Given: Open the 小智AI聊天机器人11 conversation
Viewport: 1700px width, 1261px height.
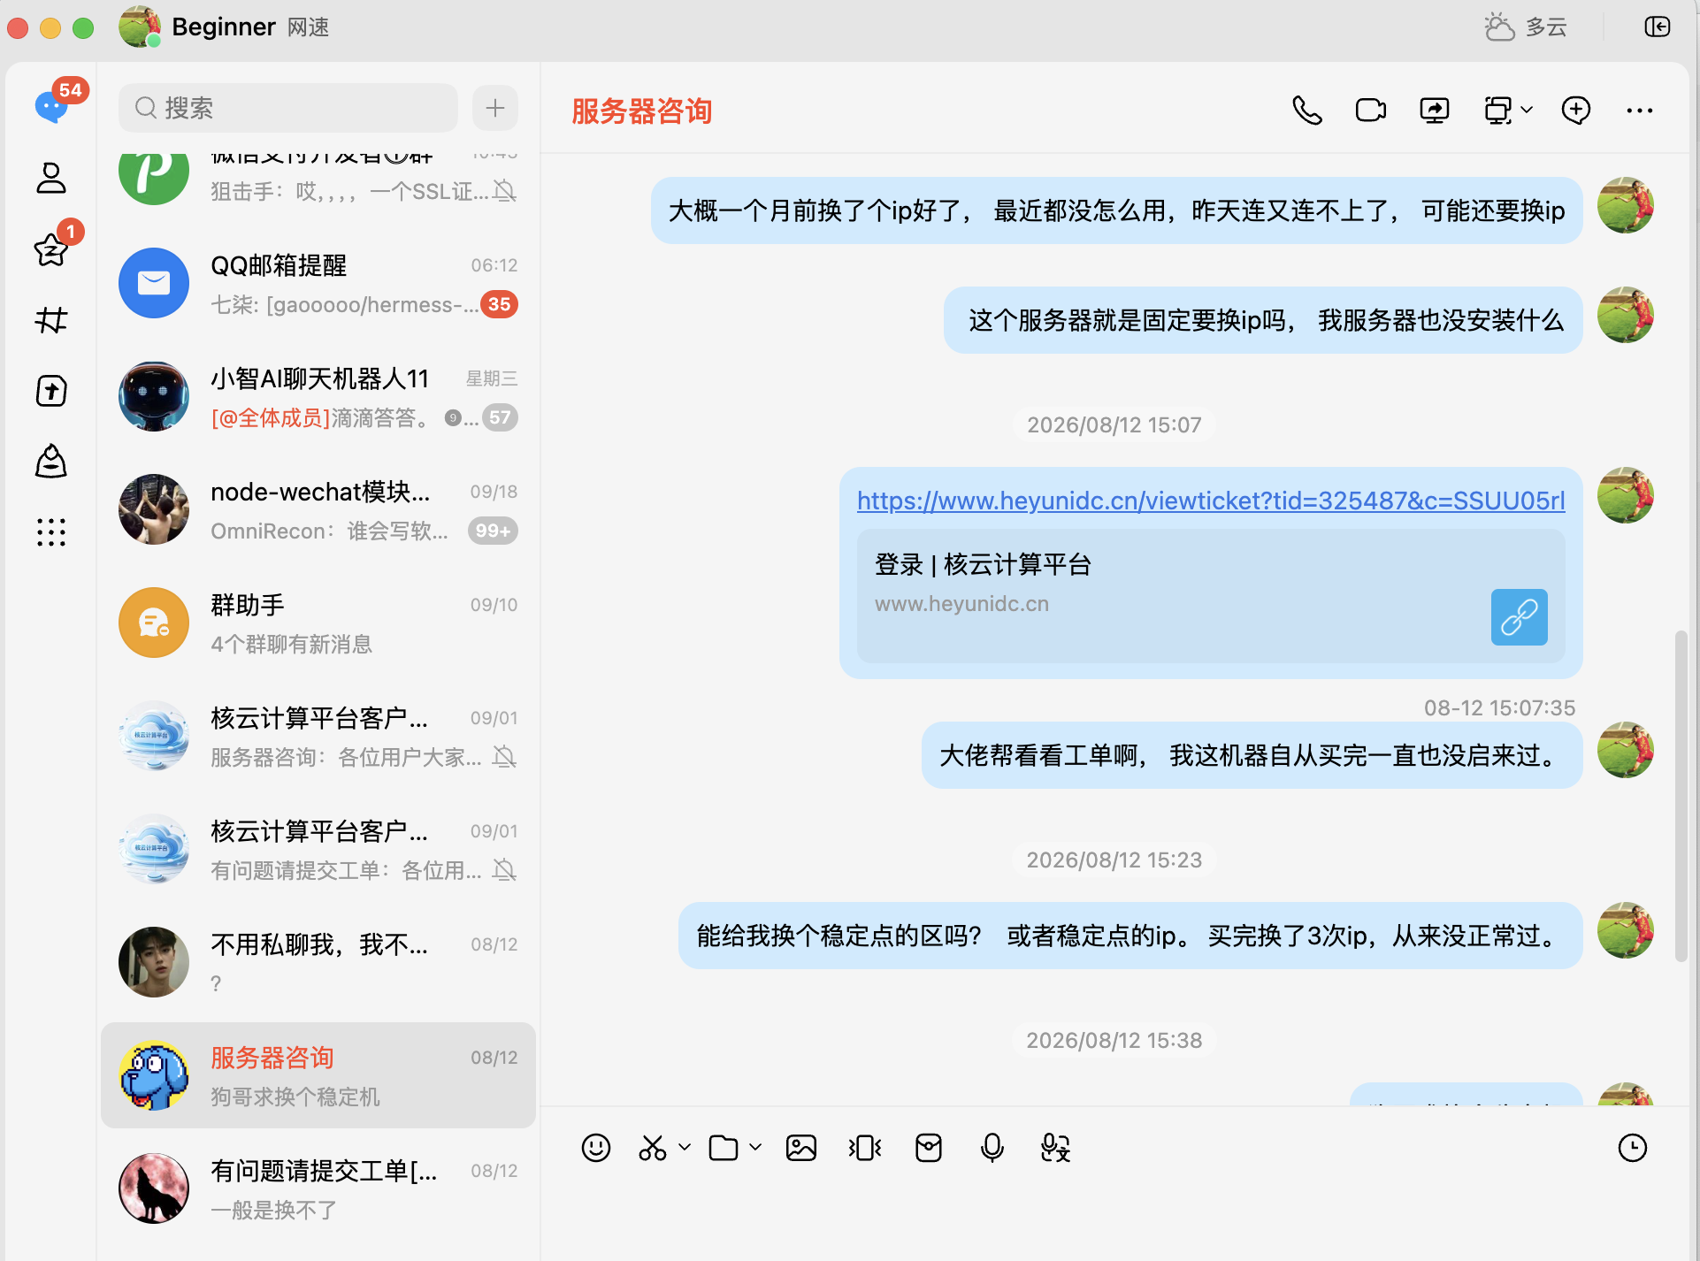Looking at the screenshot, I should tap(318, 396).
